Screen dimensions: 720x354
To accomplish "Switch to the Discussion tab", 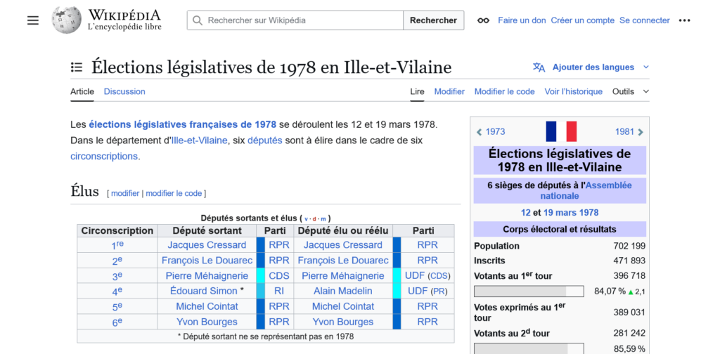I will [x=124, y=91].
